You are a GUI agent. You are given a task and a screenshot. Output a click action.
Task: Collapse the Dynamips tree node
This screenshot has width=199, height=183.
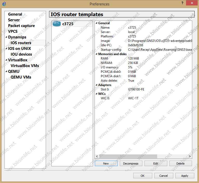click(6, 37)
